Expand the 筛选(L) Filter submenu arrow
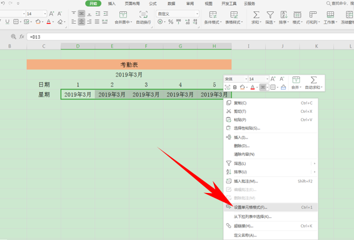354x240 pixels. click(314, 164)
